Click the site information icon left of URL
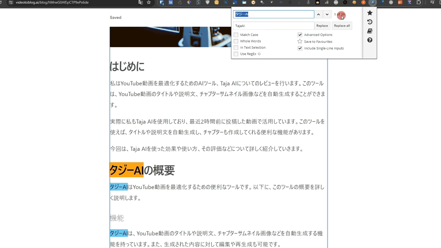The width and height of the screenshot is (441, 248). coord(11,2)
